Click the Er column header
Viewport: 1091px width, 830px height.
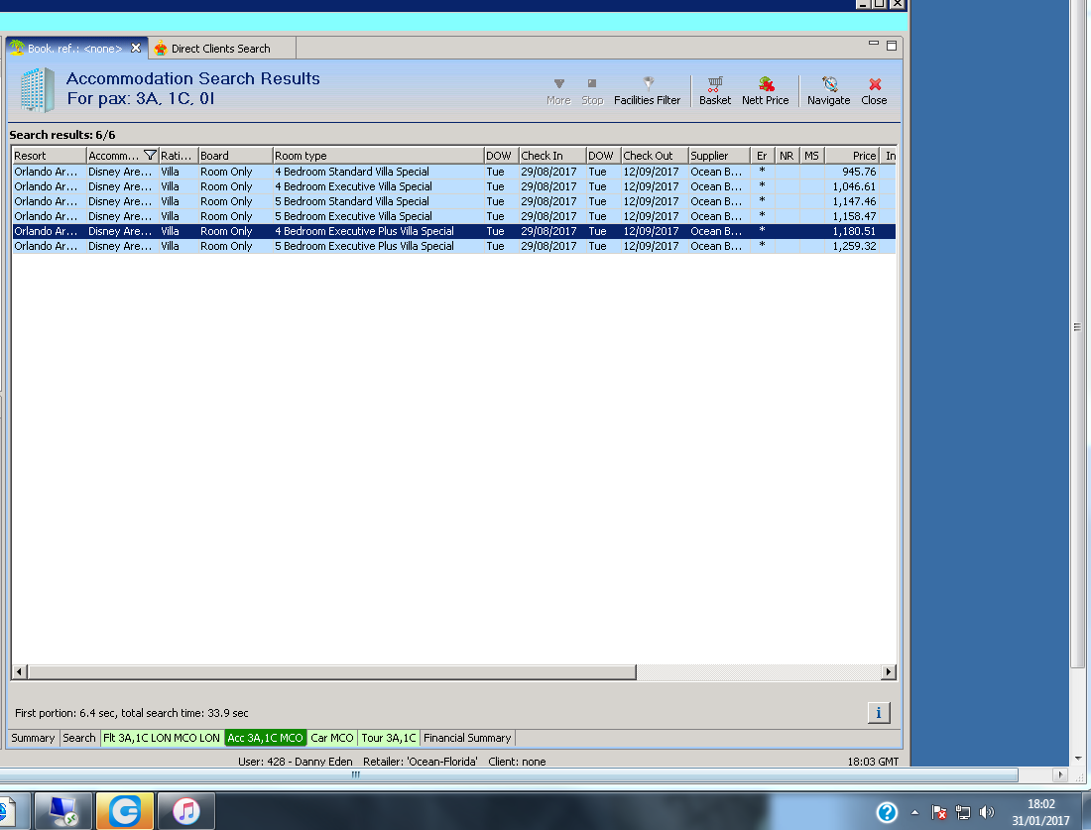coord(762,156)
